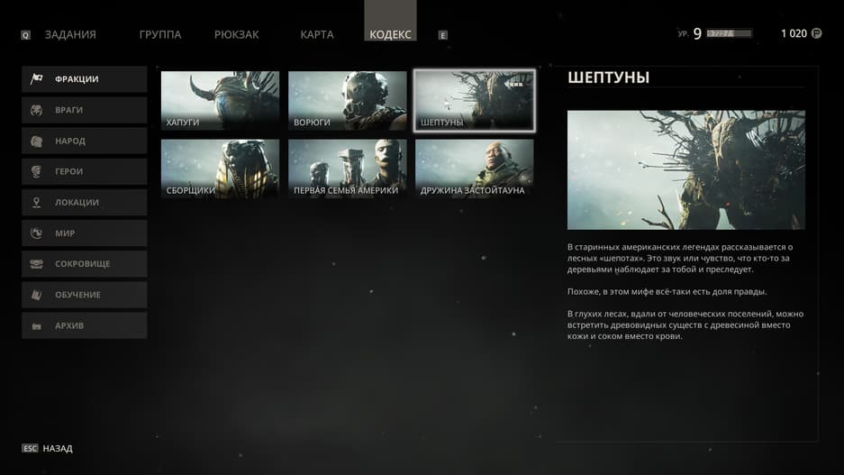Open the Обучение category
844x475 pixels.
click(x=84, y=295)
